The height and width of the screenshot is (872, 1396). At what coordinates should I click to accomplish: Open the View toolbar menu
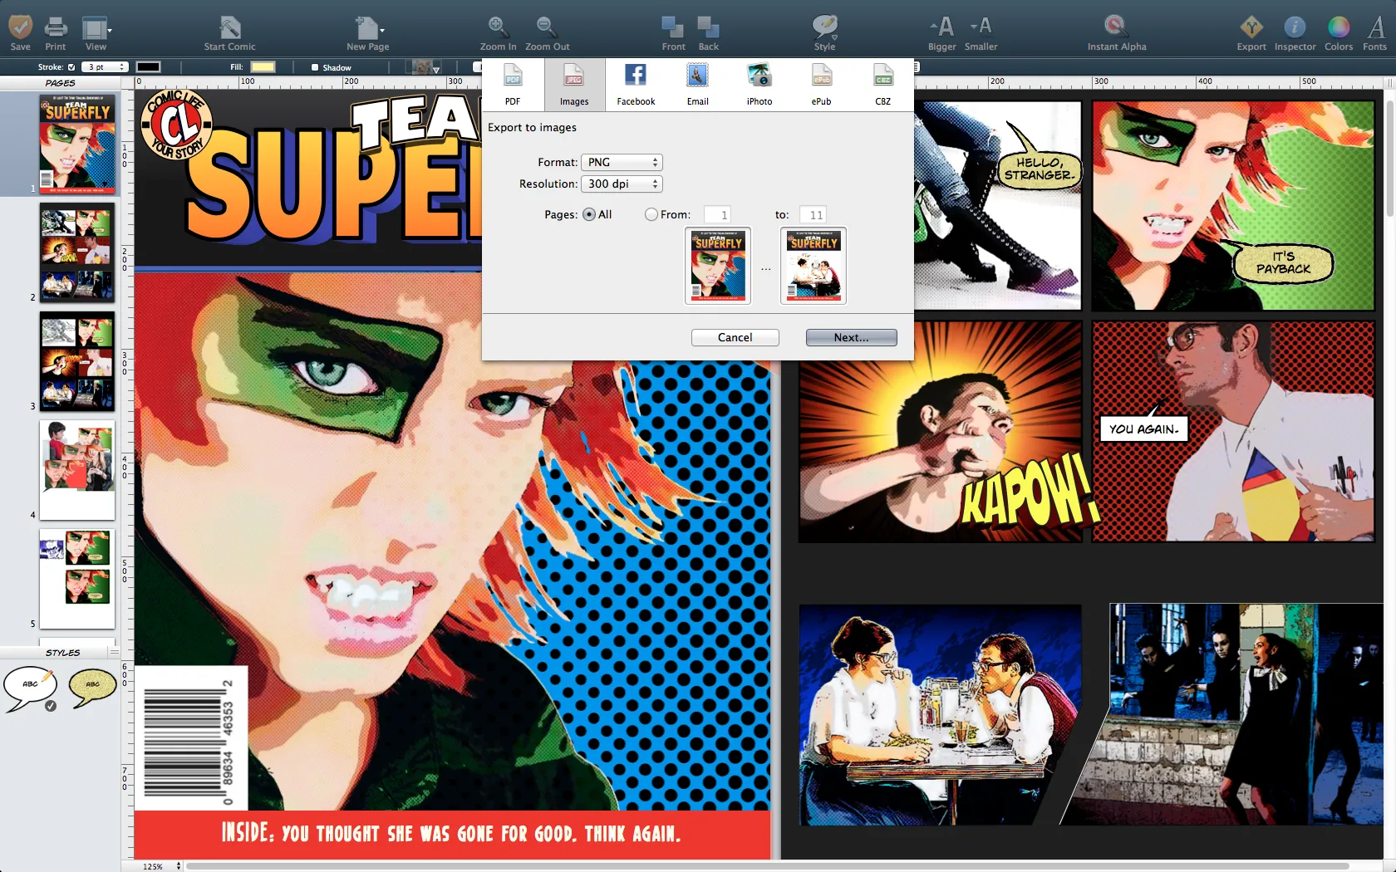(96, 32)
